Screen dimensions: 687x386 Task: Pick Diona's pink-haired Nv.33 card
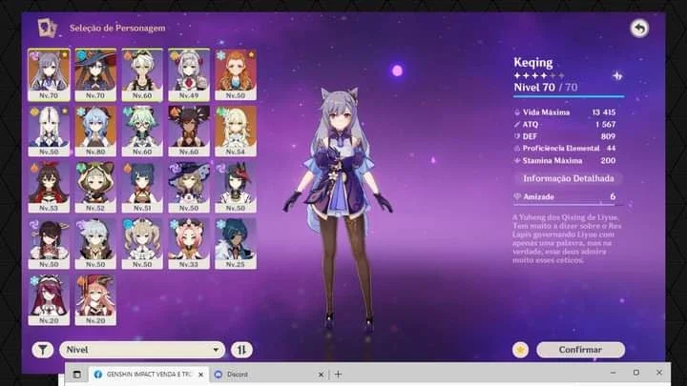click(x=189, y=244)
